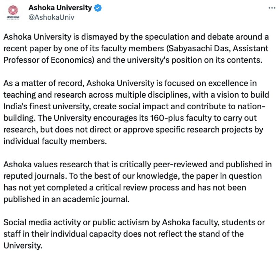The height and width of the screenshot is (254, 278).
Task: Open the tweet's three-dot more options menu
Action: coord(272,8)
